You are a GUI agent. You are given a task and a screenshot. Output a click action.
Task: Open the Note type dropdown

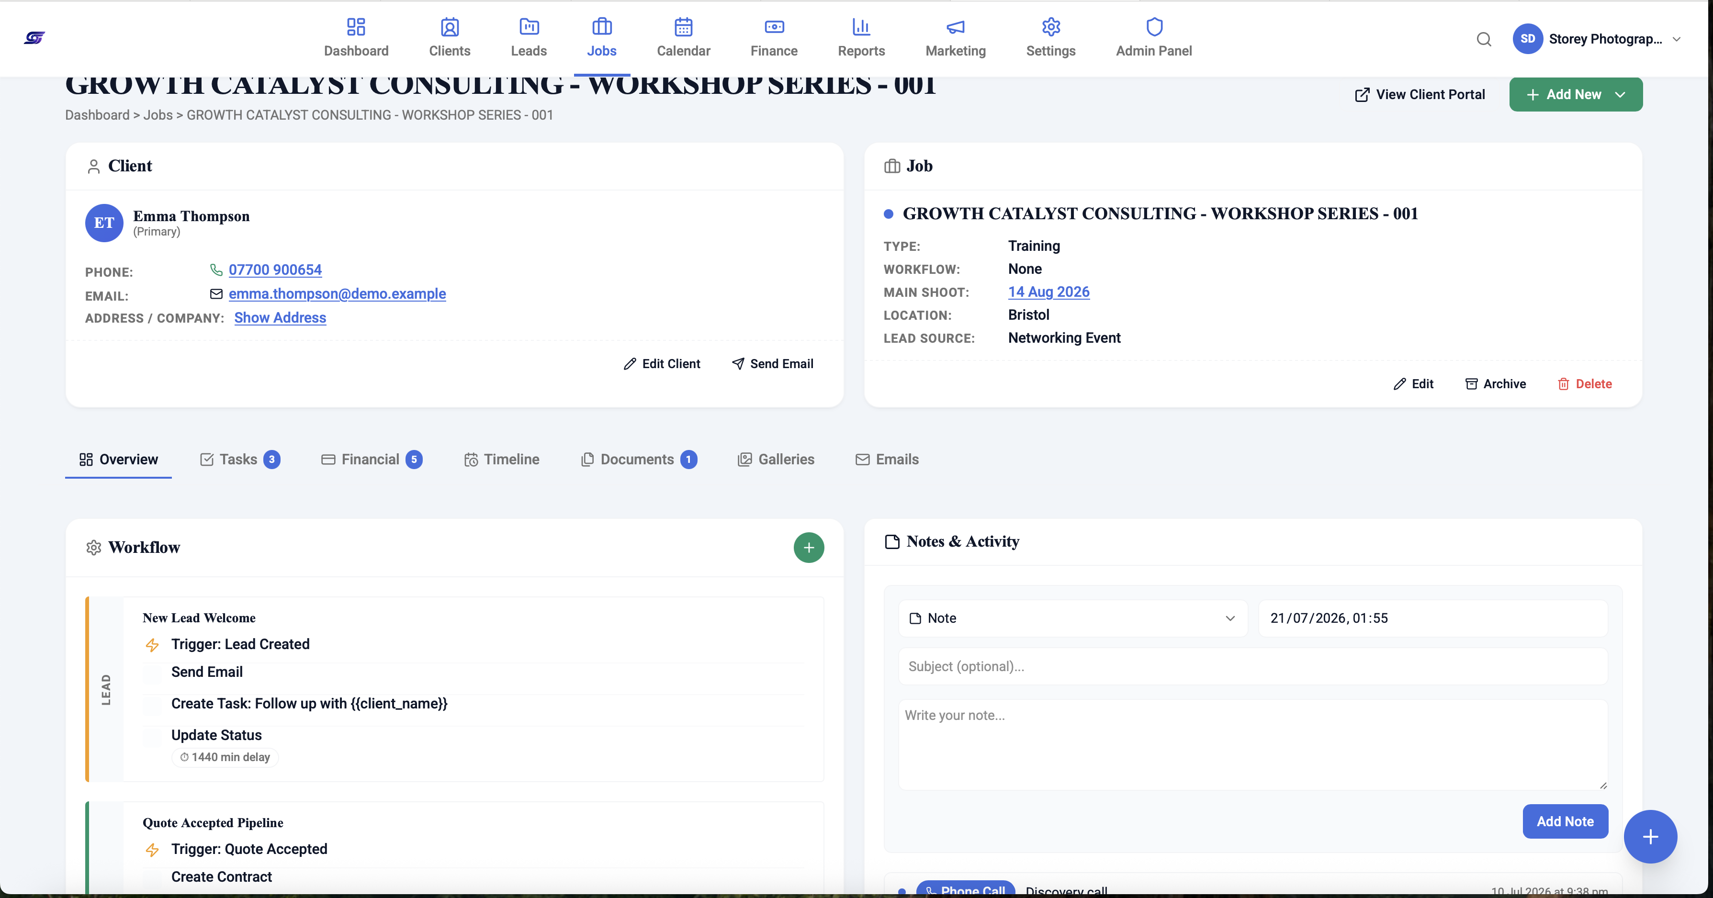point(1072,618)
